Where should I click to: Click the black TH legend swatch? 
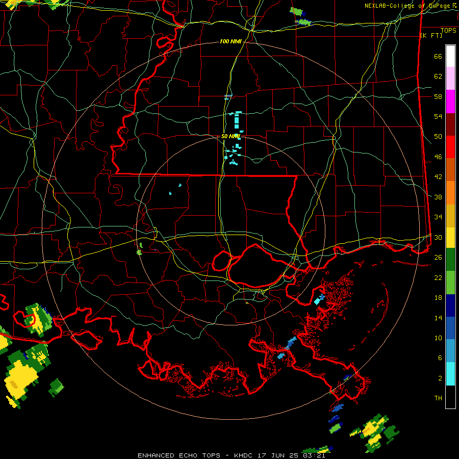(x=450, y=397)
